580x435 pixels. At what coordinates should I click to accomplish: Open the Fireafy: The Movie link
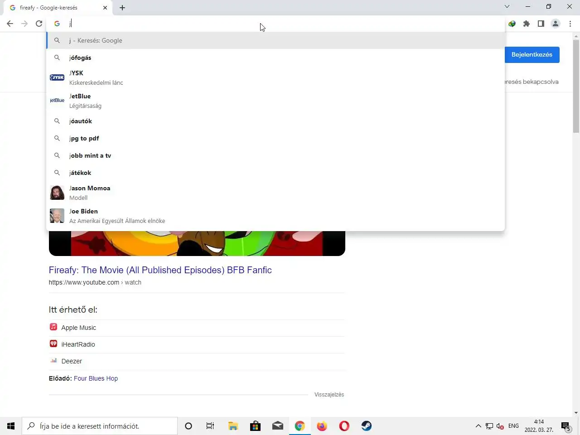point(160,270)
